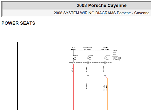Click the solid blue BLK/BLU wire

[88, 93]
